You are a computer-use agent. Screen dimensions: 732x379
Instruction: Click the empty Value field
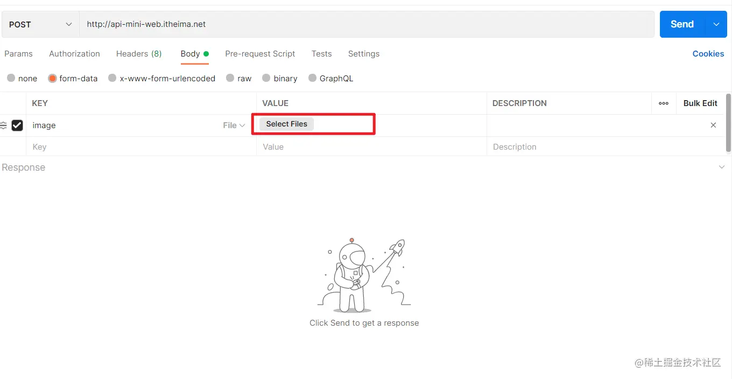pyautogui.click(x=371, y=146)
